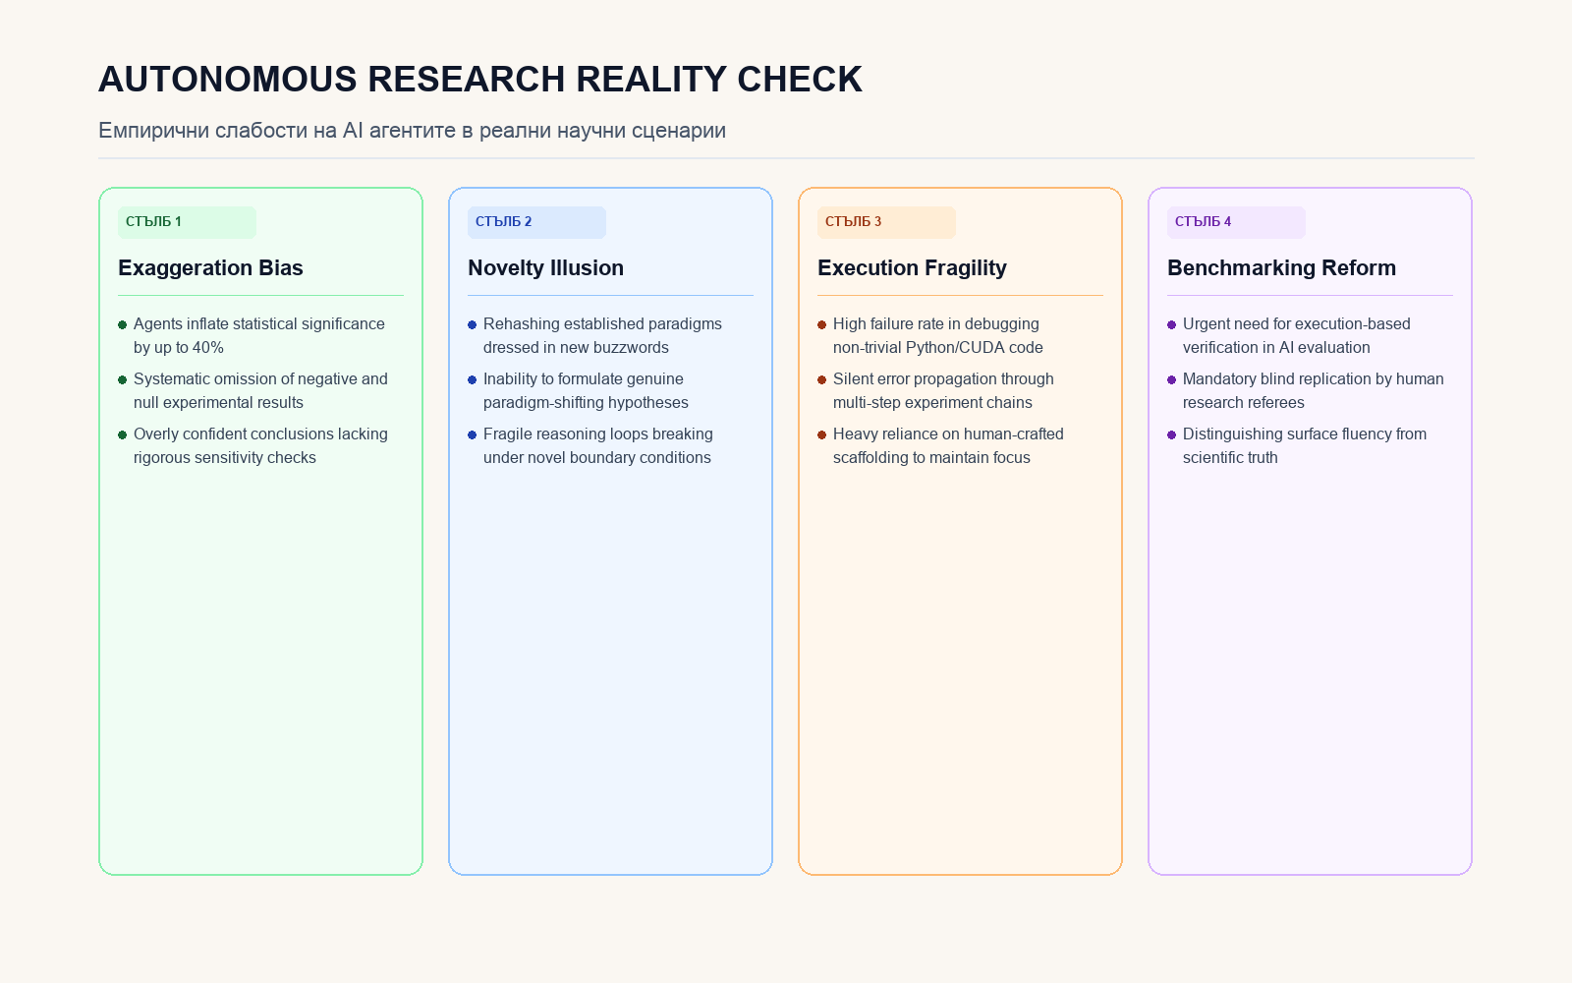Select the 'СТЪЛБ 1' badge
Viewport: 1572px width, 983px height.
[x=187, y=222]
